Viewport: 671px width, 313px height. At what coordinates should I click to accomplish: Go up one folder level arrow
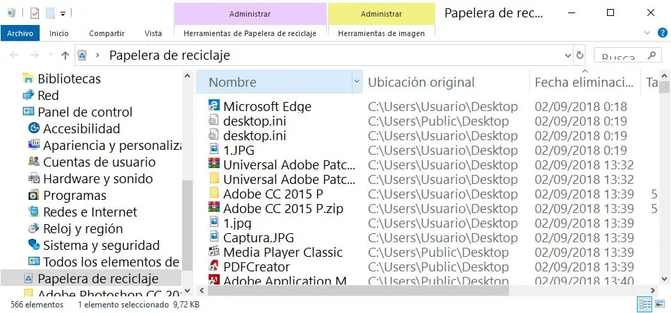(65, 55)
